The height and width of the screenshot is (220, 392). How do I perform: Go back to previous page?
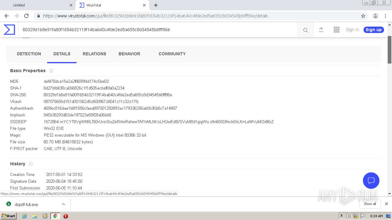(7, 16)
